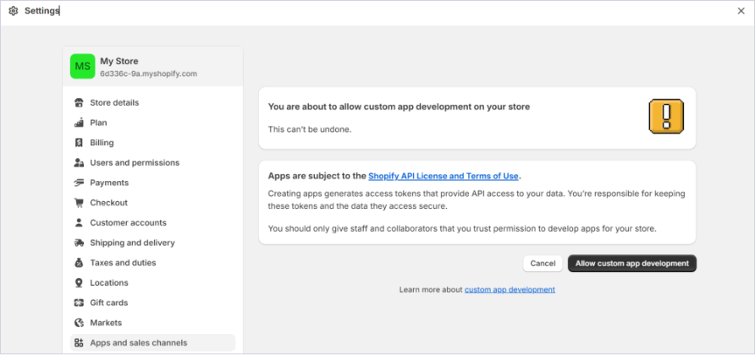Image resolution: width=755 pixels, height=355 pixels.
Task: Click the MS store avatar
Action: 82,67
